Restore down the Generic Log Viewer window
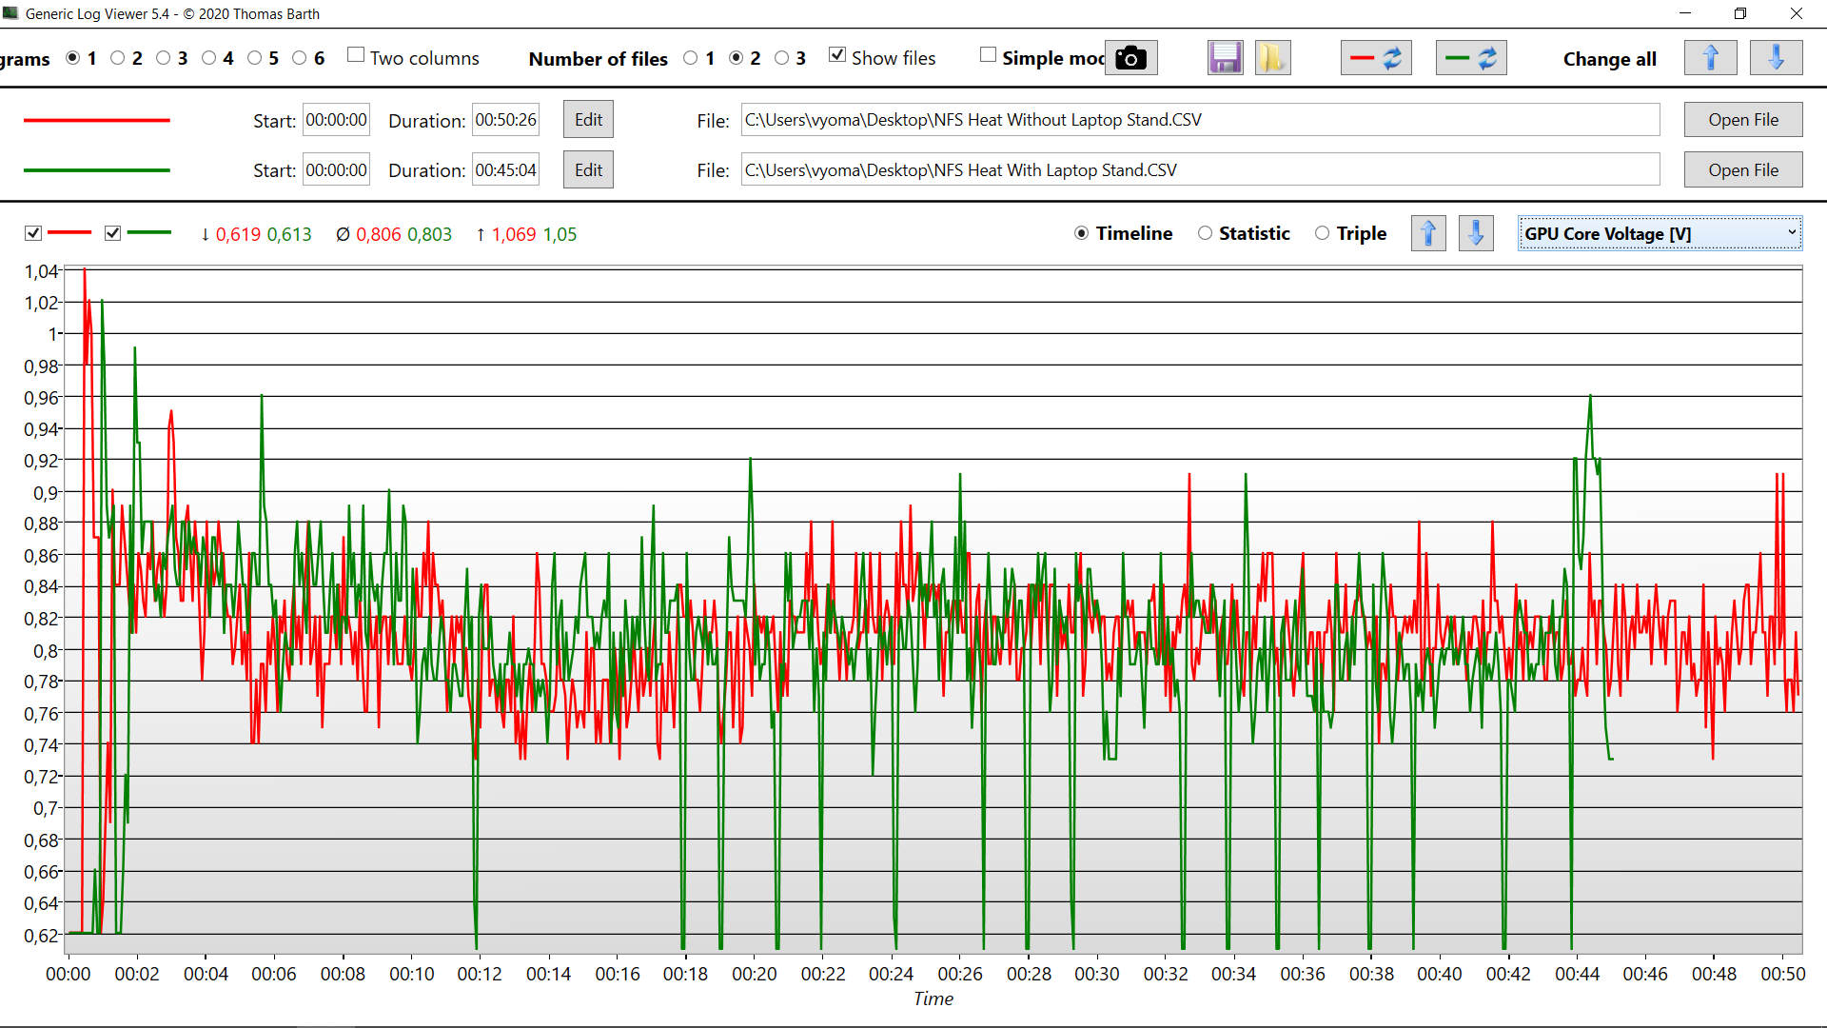The height and width of the screenshot is (1028, 1827). coord(1740,13)
